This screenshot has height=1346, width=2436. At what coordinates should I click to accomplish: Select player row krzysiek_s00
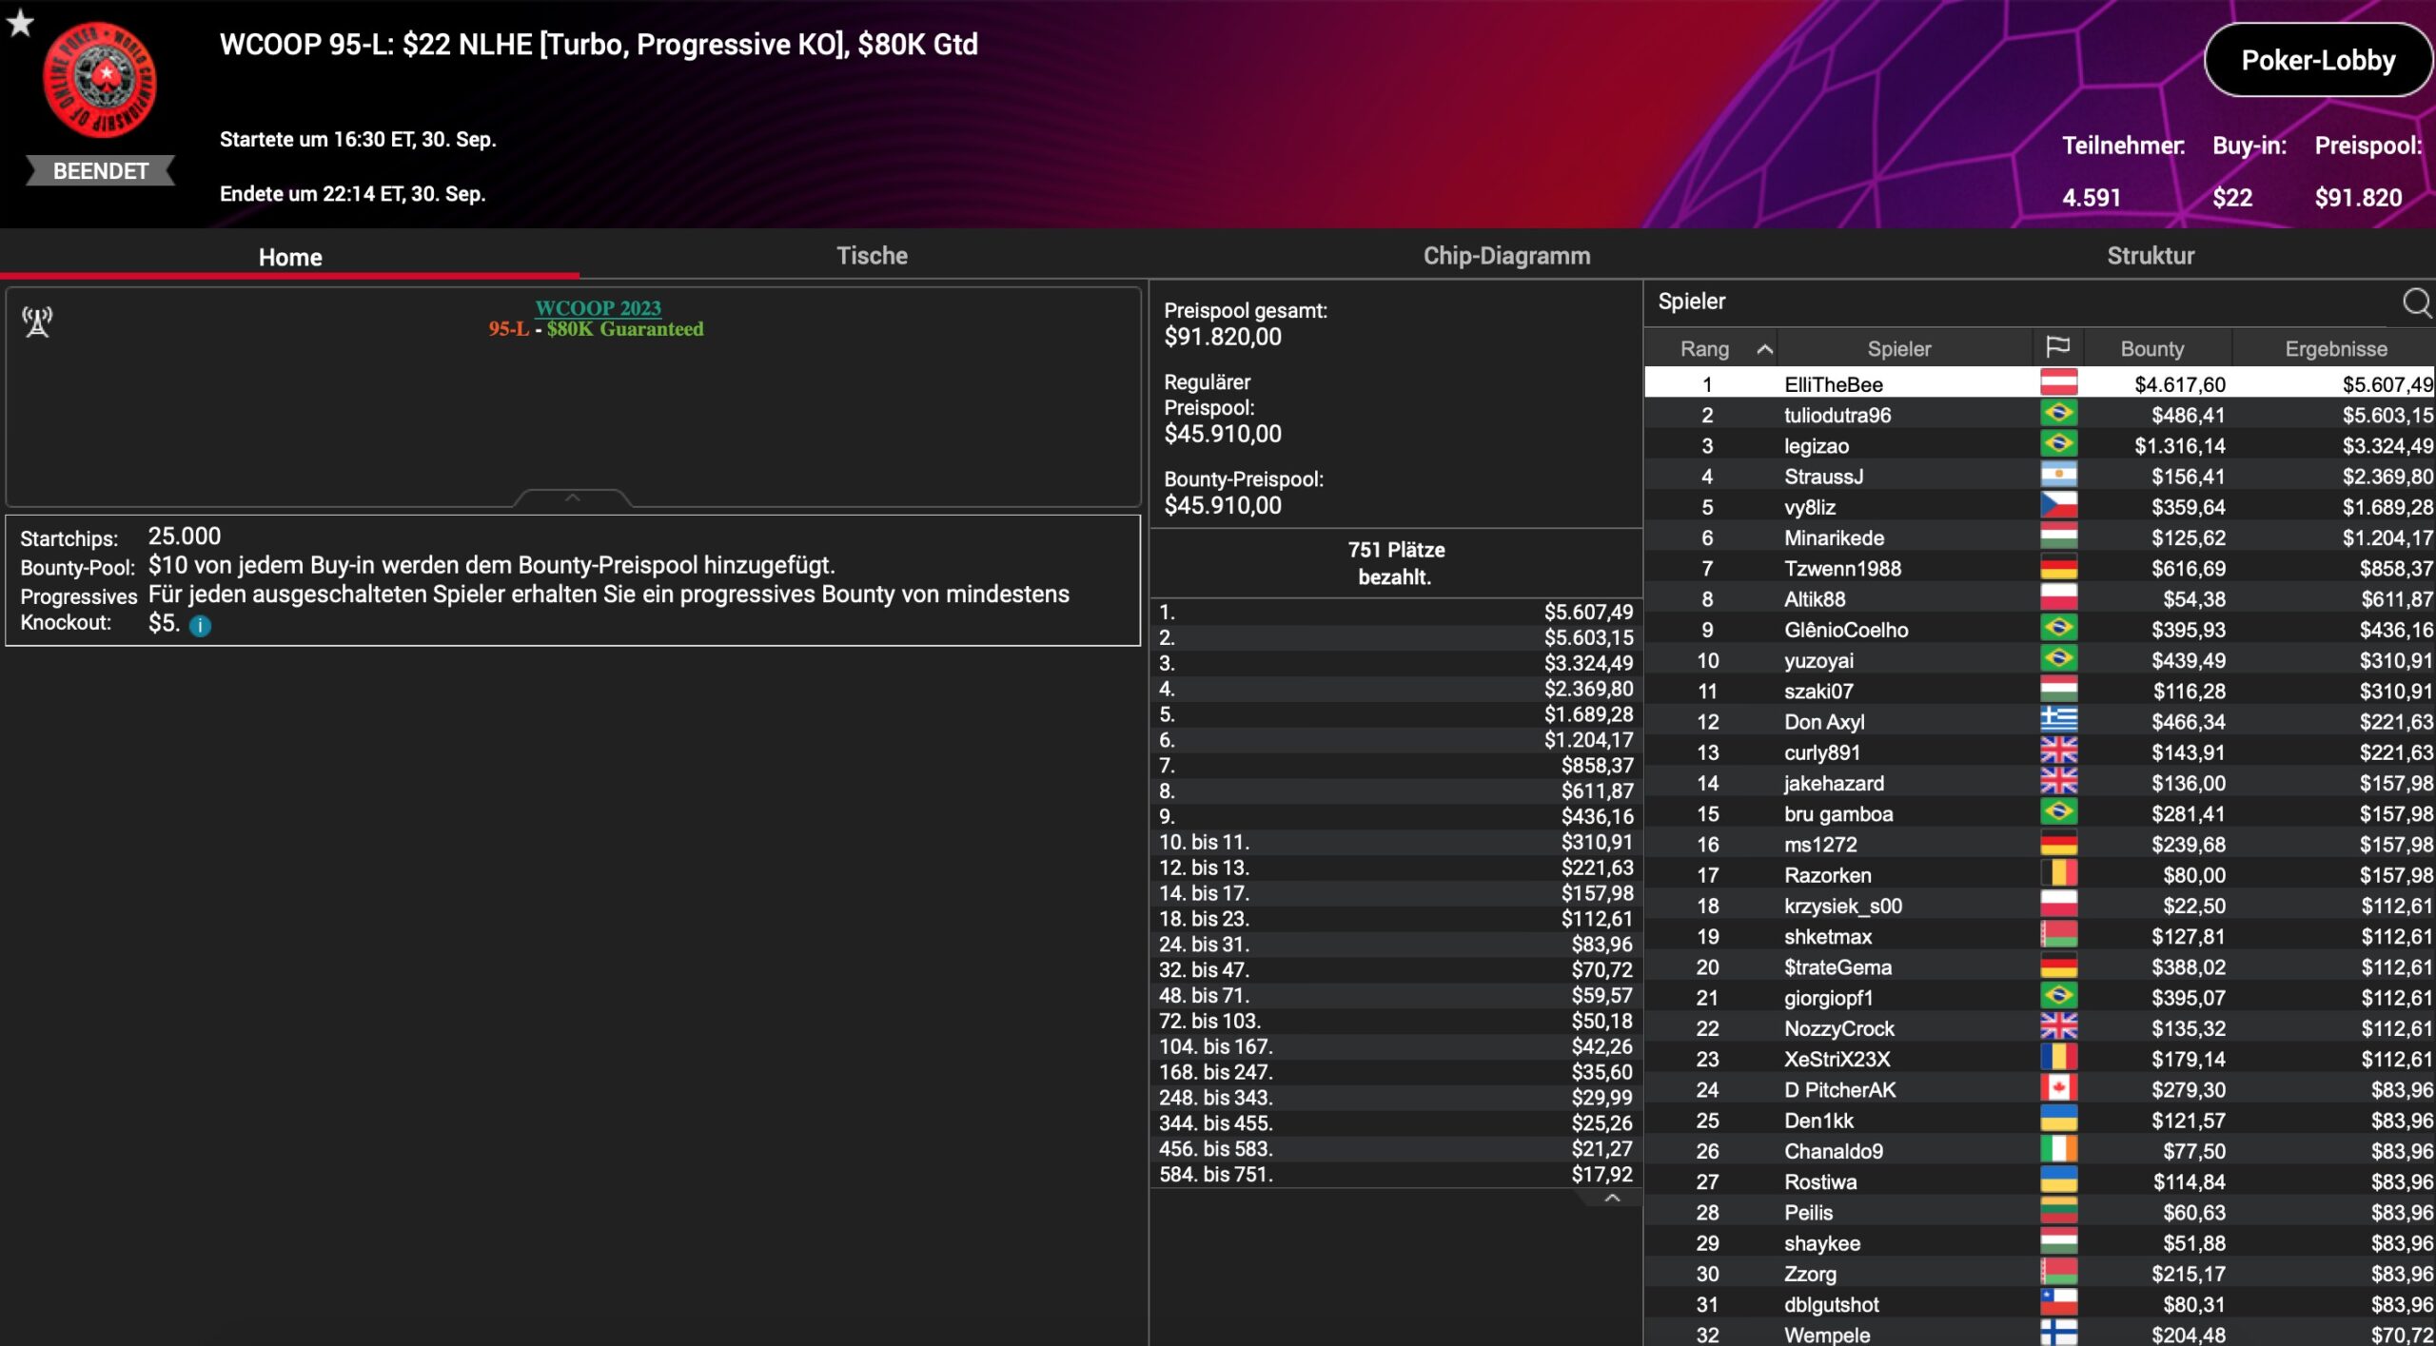[2039, 905]
